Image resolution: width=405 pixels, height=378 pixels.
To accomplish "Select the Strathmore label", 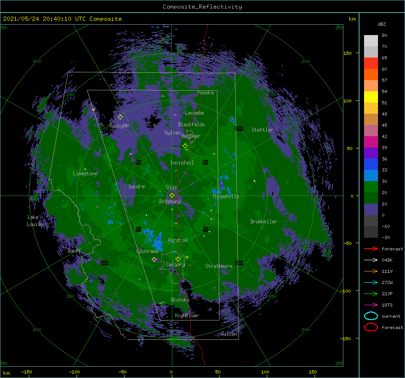I will [219, 266].
